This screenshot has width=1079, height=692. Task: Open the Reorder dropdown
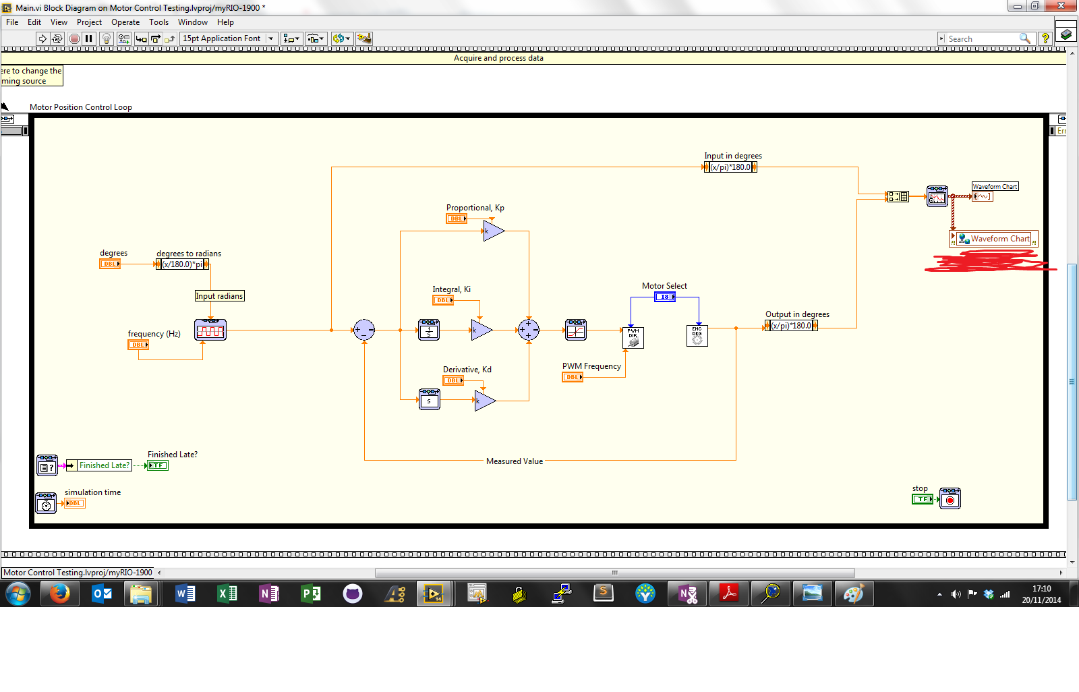341,38
